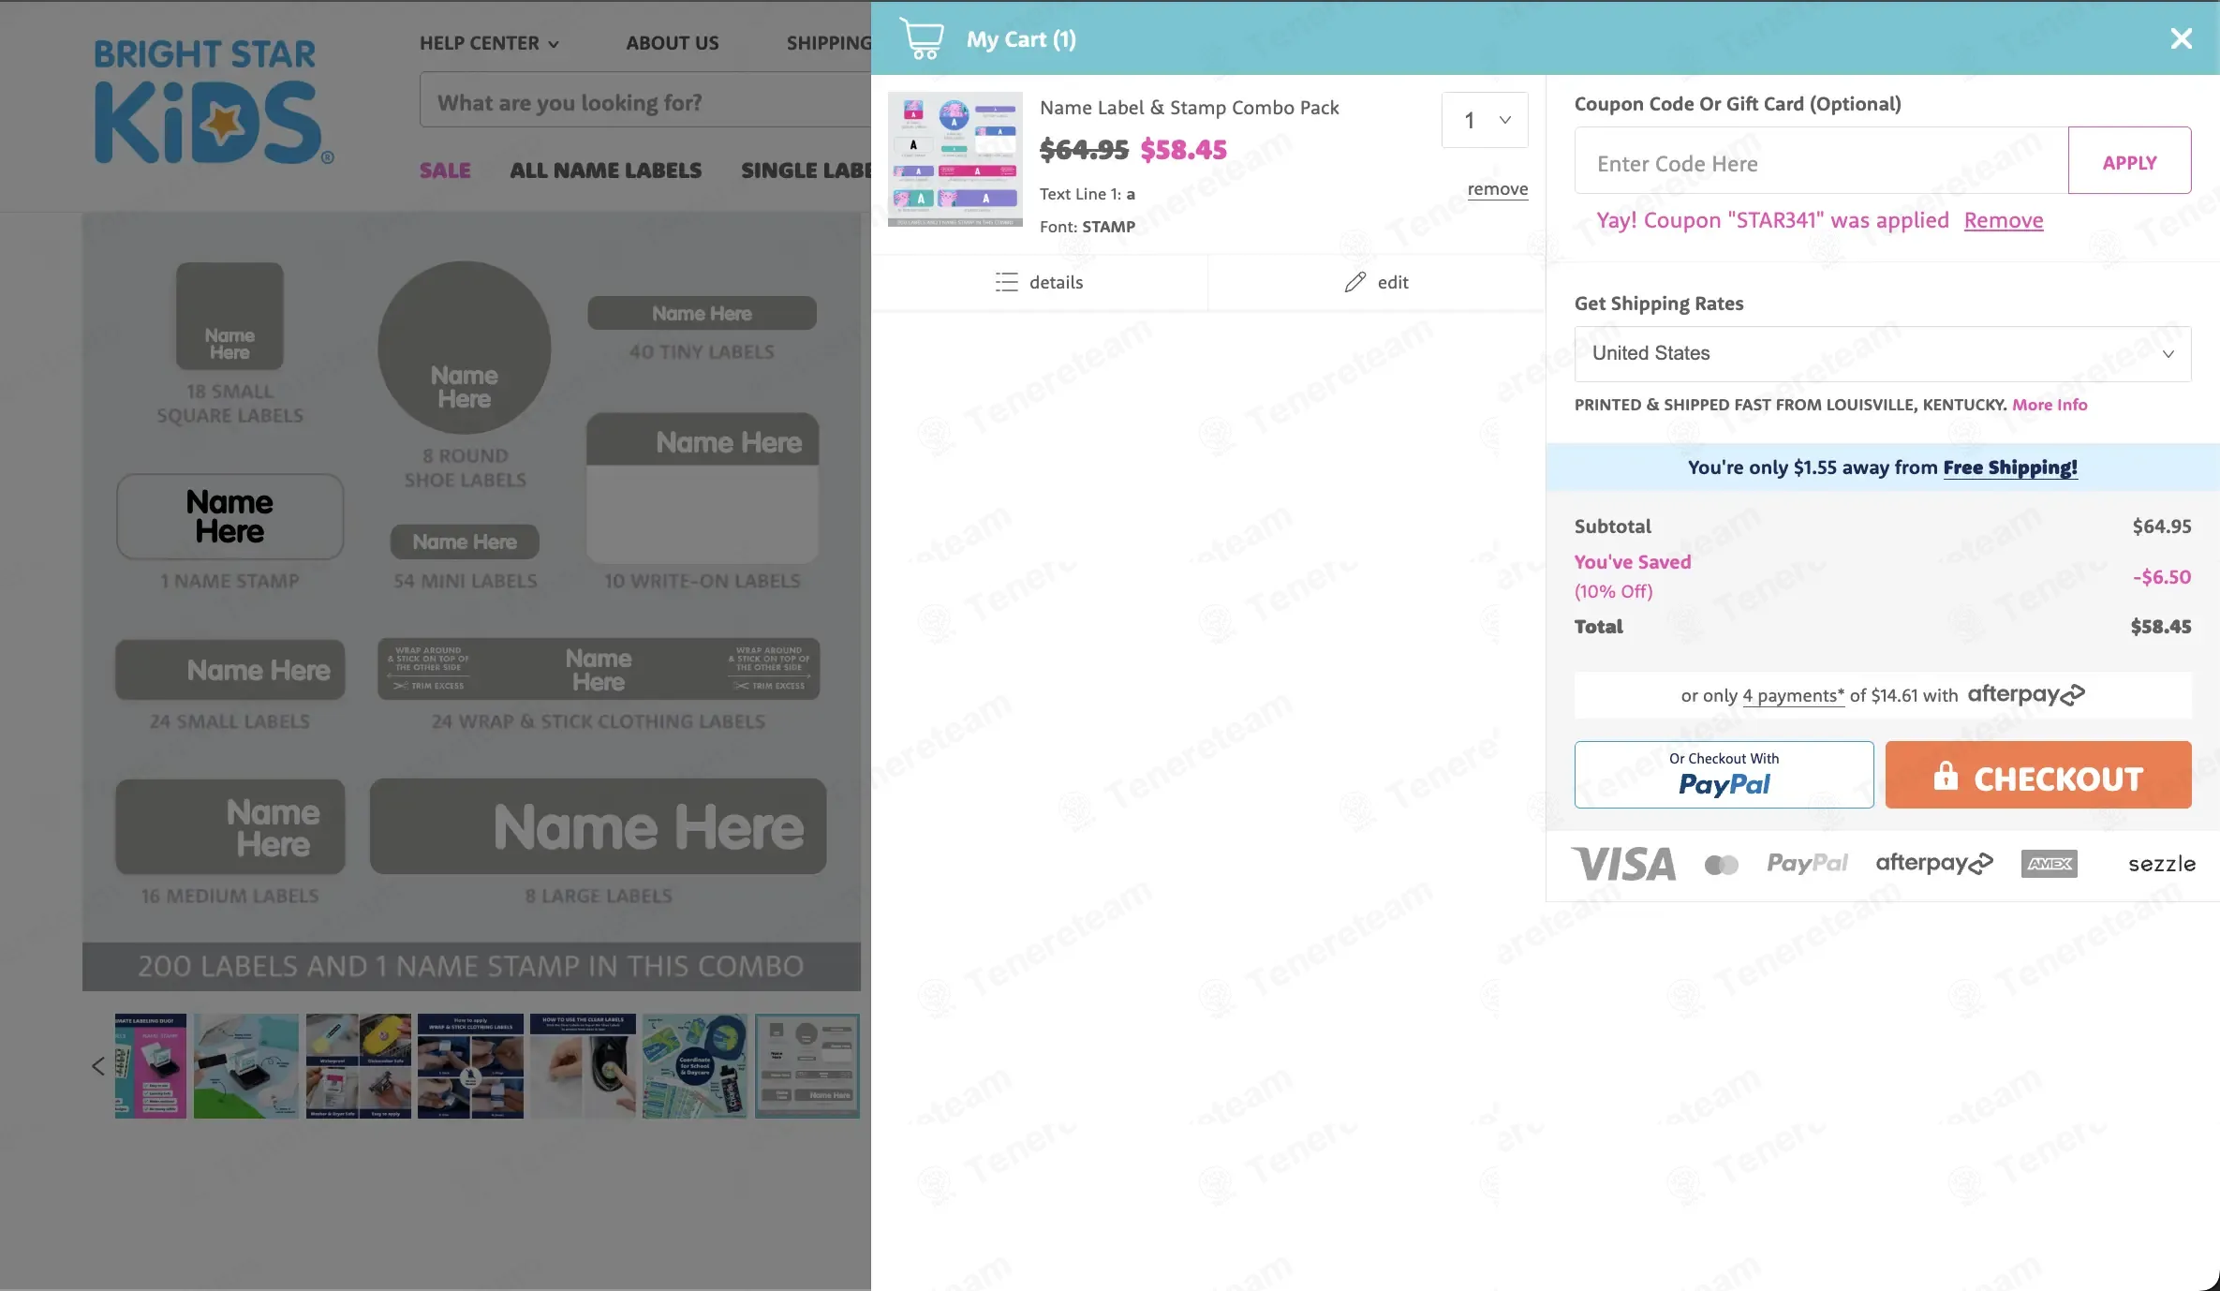Open the details list icon
The width and height of the screenshot is (2220, 1291).
(1006, 282)
